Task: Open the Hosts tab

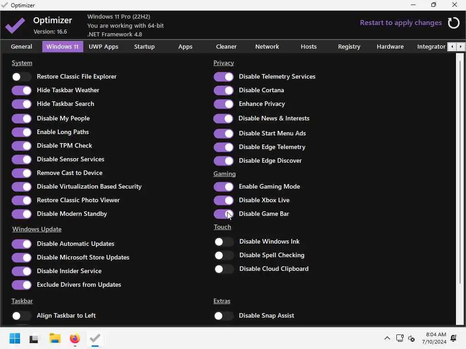Action: (309, 47)
